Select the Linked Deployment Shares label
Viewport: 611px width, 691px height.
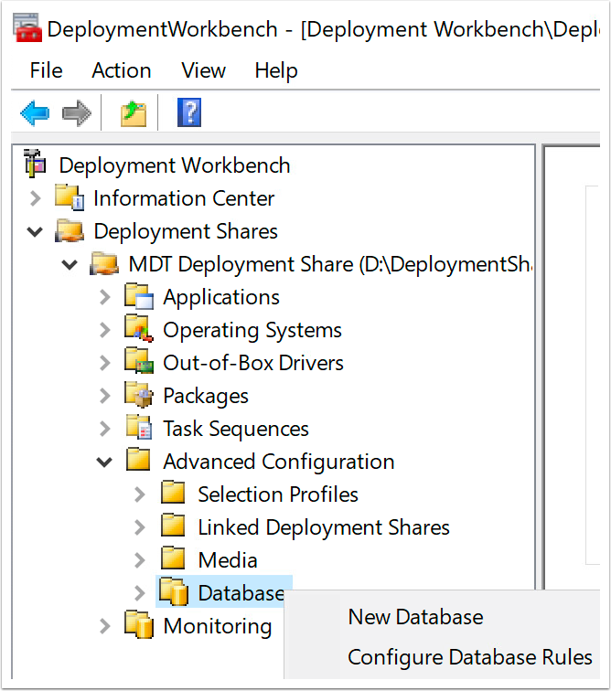[x=324, y=527]
